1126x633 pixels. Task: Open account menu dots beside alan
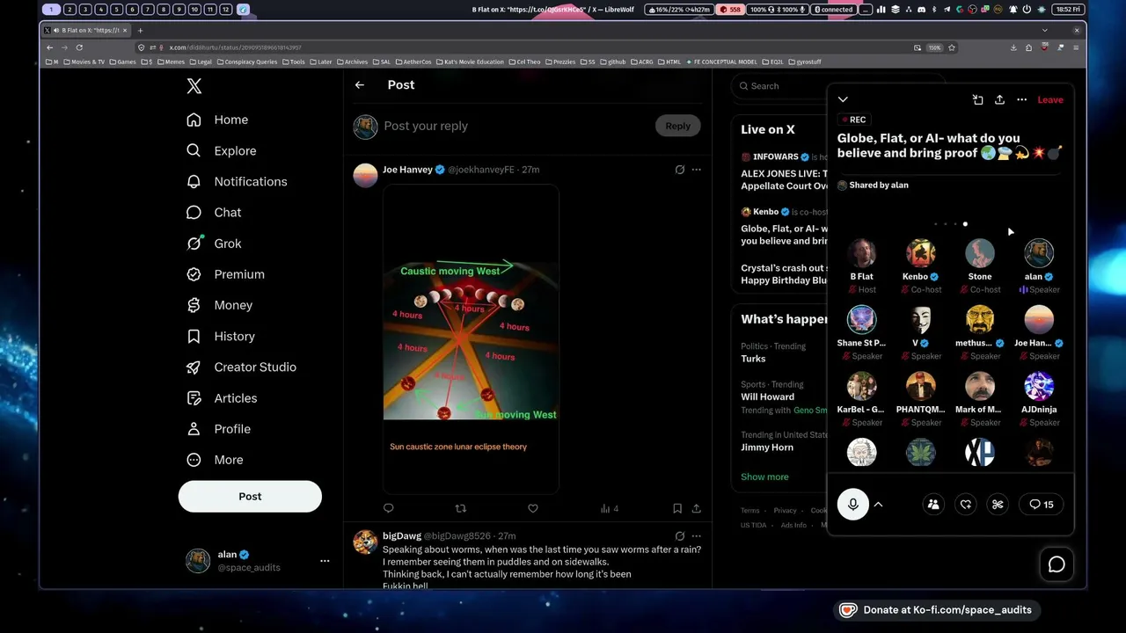[x=325, y=561]
